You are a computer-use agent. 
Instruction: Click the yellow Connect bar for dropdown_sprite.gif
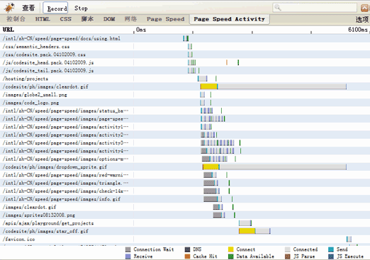tap(211, 167)
